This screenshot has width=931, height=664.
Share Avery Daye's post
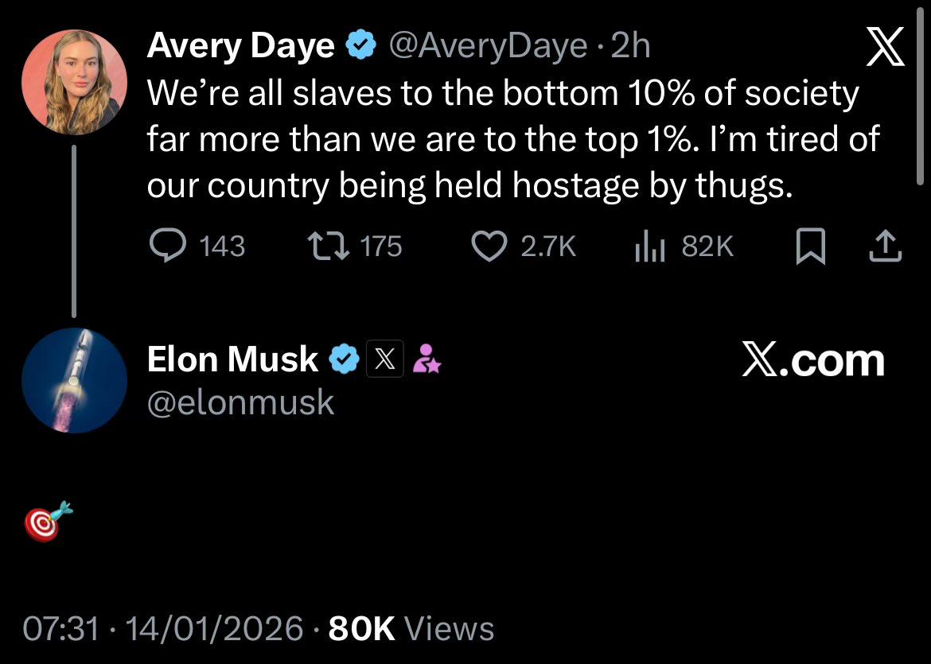tap(886, 247)
